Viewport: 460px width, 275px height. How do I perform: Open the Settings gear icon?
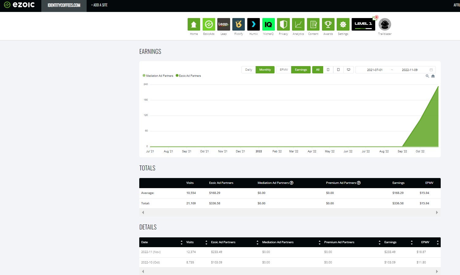343,24
